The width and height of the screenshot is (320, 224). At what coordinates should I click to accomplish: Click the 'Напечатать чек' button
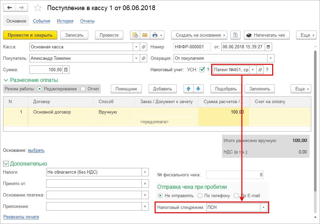tap(267, 35)
